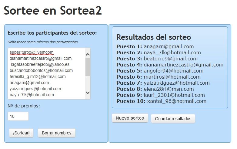Click naya_7lk@hotmail.com in participants list
The width and height of the screenshot is (237, 149).
32,95
